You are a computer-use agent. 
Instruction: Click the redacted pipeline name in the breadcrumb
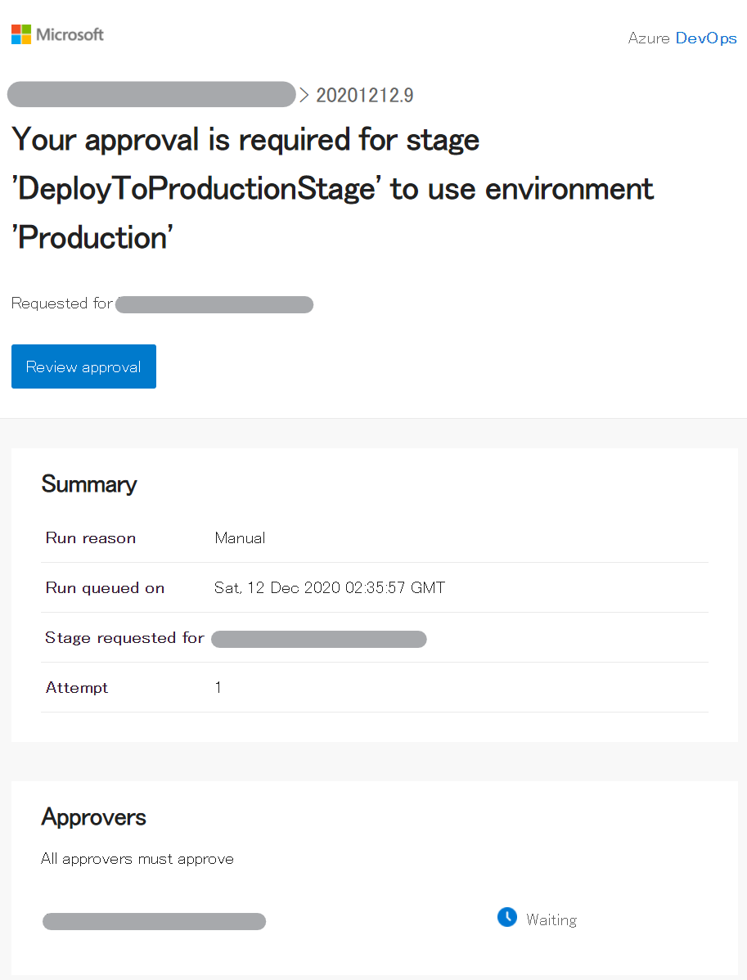(x=151, y=95)
